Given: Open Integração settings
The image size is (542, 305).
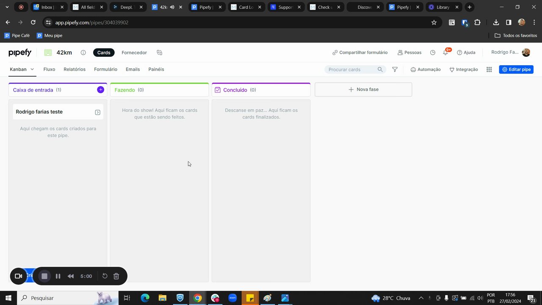Looking at the screenshot, I should (x=464, y=69).
